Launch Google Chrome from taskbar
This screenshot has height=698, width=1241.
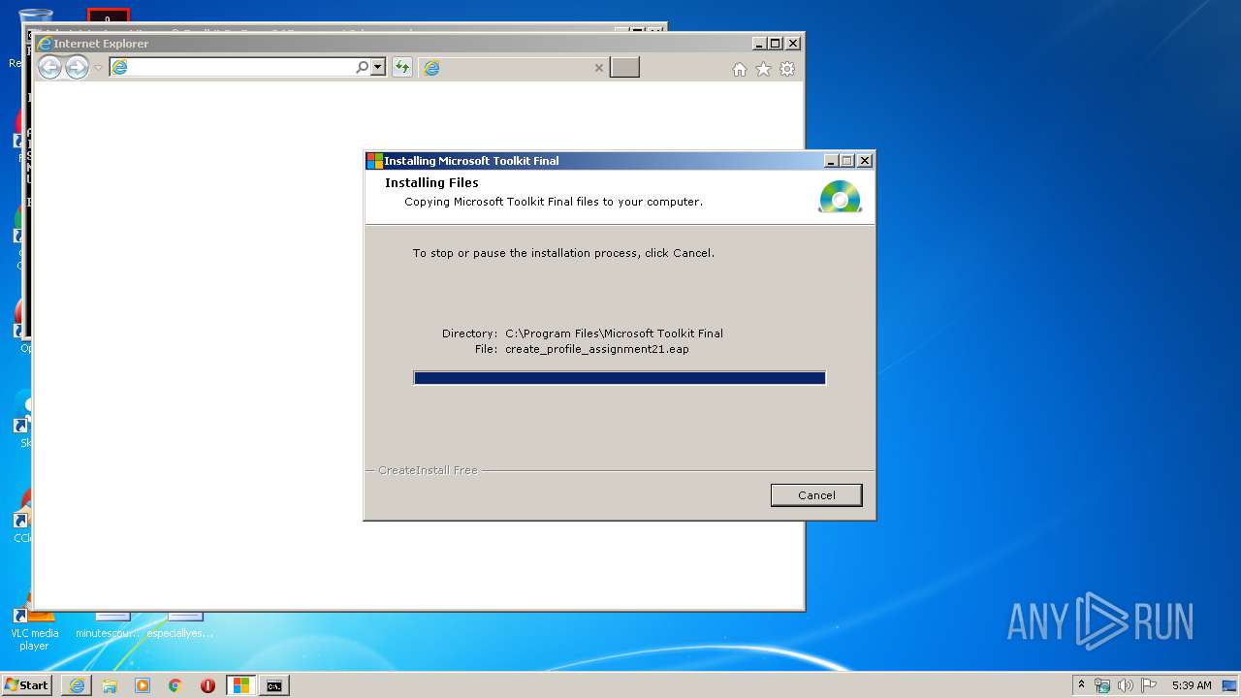click(x=175, y=685)
